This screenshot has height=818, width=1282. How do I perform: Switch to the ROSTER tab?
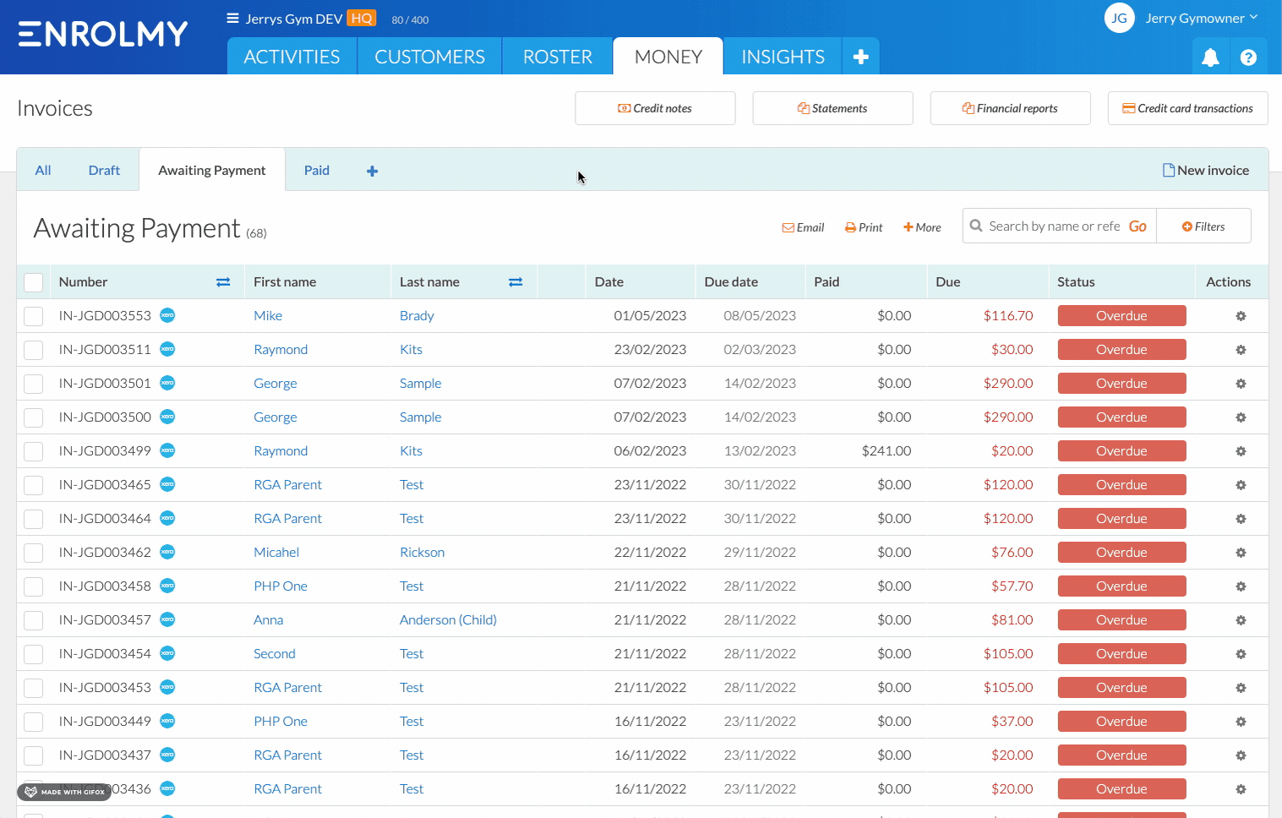click(558, 57)
